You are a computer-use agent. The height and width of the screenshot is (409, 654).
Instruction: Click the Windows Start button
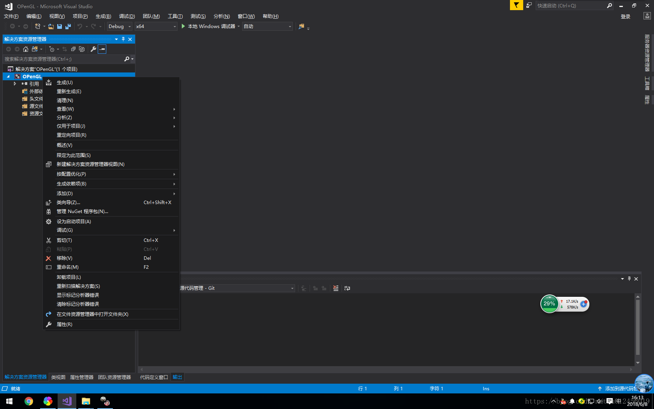pyautogui.click(x=9, y=401)
